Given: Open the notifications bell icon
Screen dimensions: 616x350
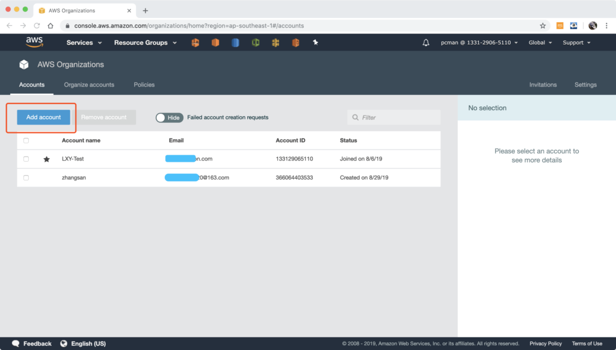Looking at the screenshot, I should point(426,43).
